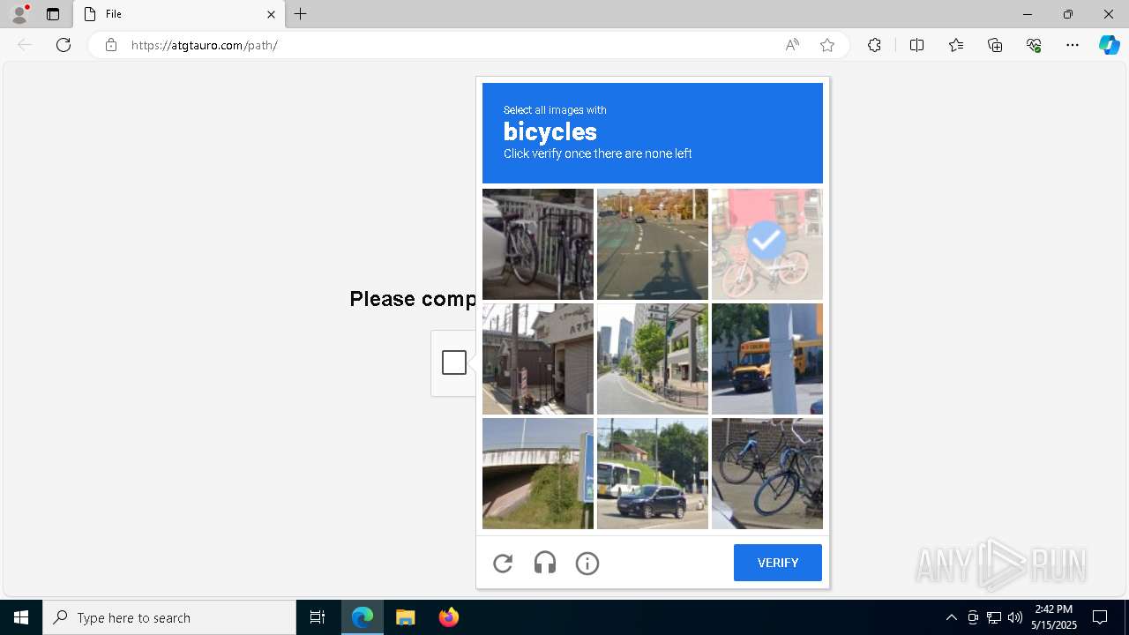Screen dimensions: 1129x635
Task: Reload the captcha challenge images
Action: pos(503,564)
